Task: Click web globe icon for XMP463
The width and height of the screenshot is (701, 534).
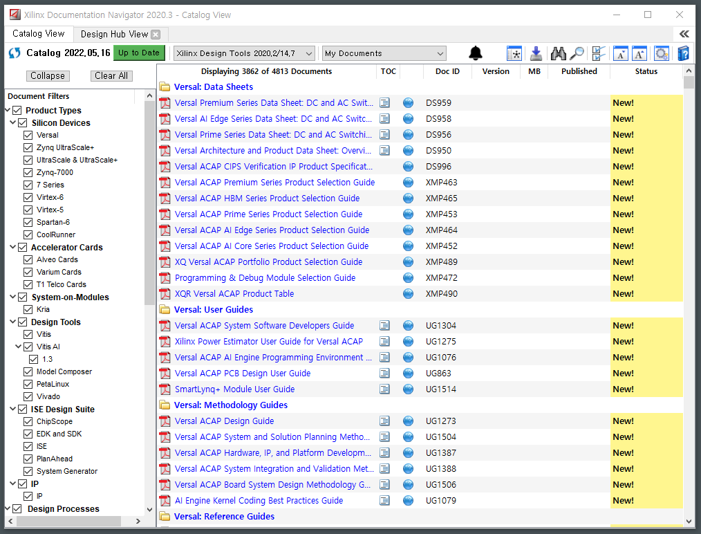Action: (408, 183)
